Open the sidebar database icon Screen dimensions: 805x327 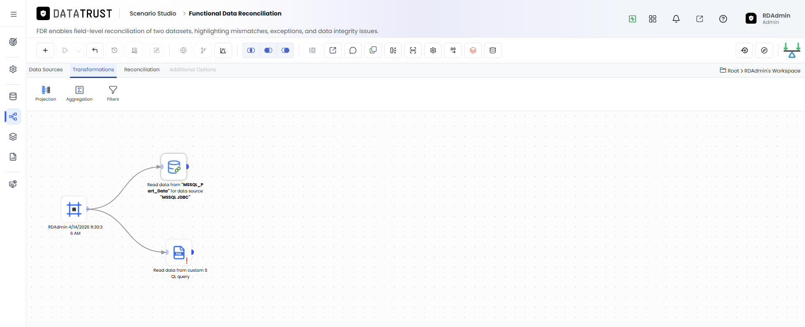(x=13, y=96)
